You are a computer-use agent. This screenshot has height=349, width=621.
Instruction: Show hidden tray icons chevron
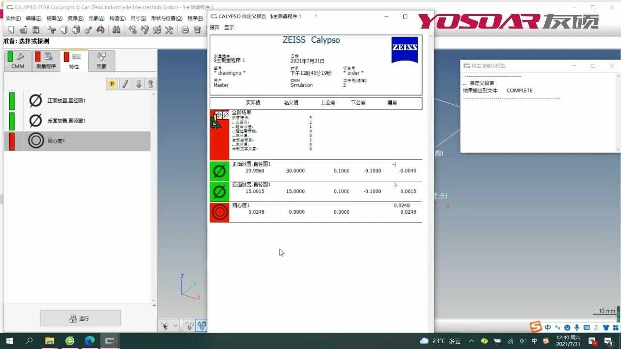[472, 341]
